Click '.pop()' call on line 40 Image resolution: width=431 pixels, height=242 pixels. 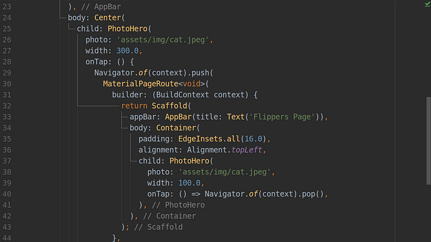(310, 194)
